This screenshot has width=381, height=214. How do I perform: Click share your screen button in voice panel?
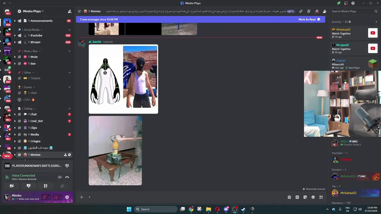click(x=29, y=186)
